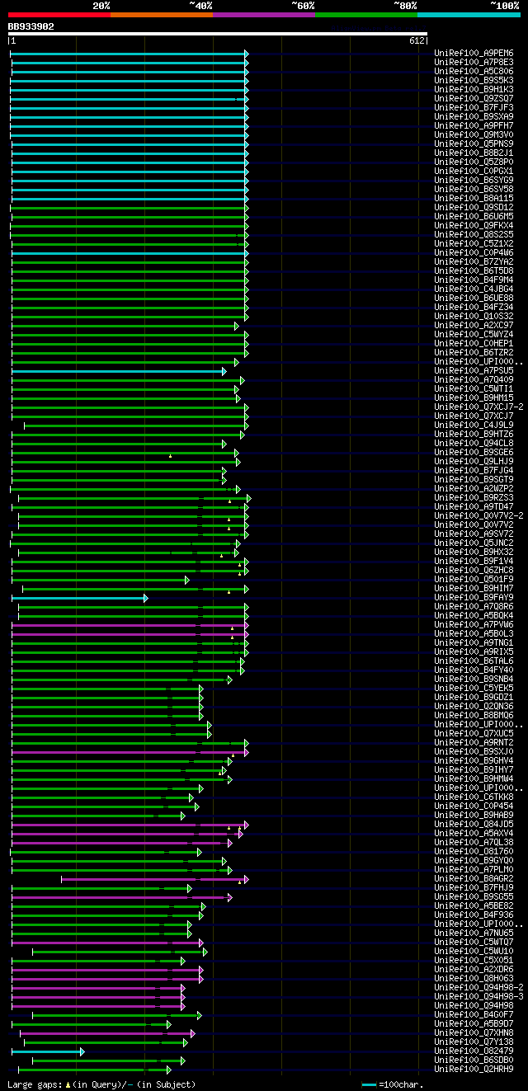The width and height of the screenshot is (528, 1091).
Task: Select the UniRef100_B7FJF3 label
Action: click(474, 107)
